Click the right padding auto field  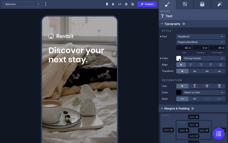[x=204, y=130]
